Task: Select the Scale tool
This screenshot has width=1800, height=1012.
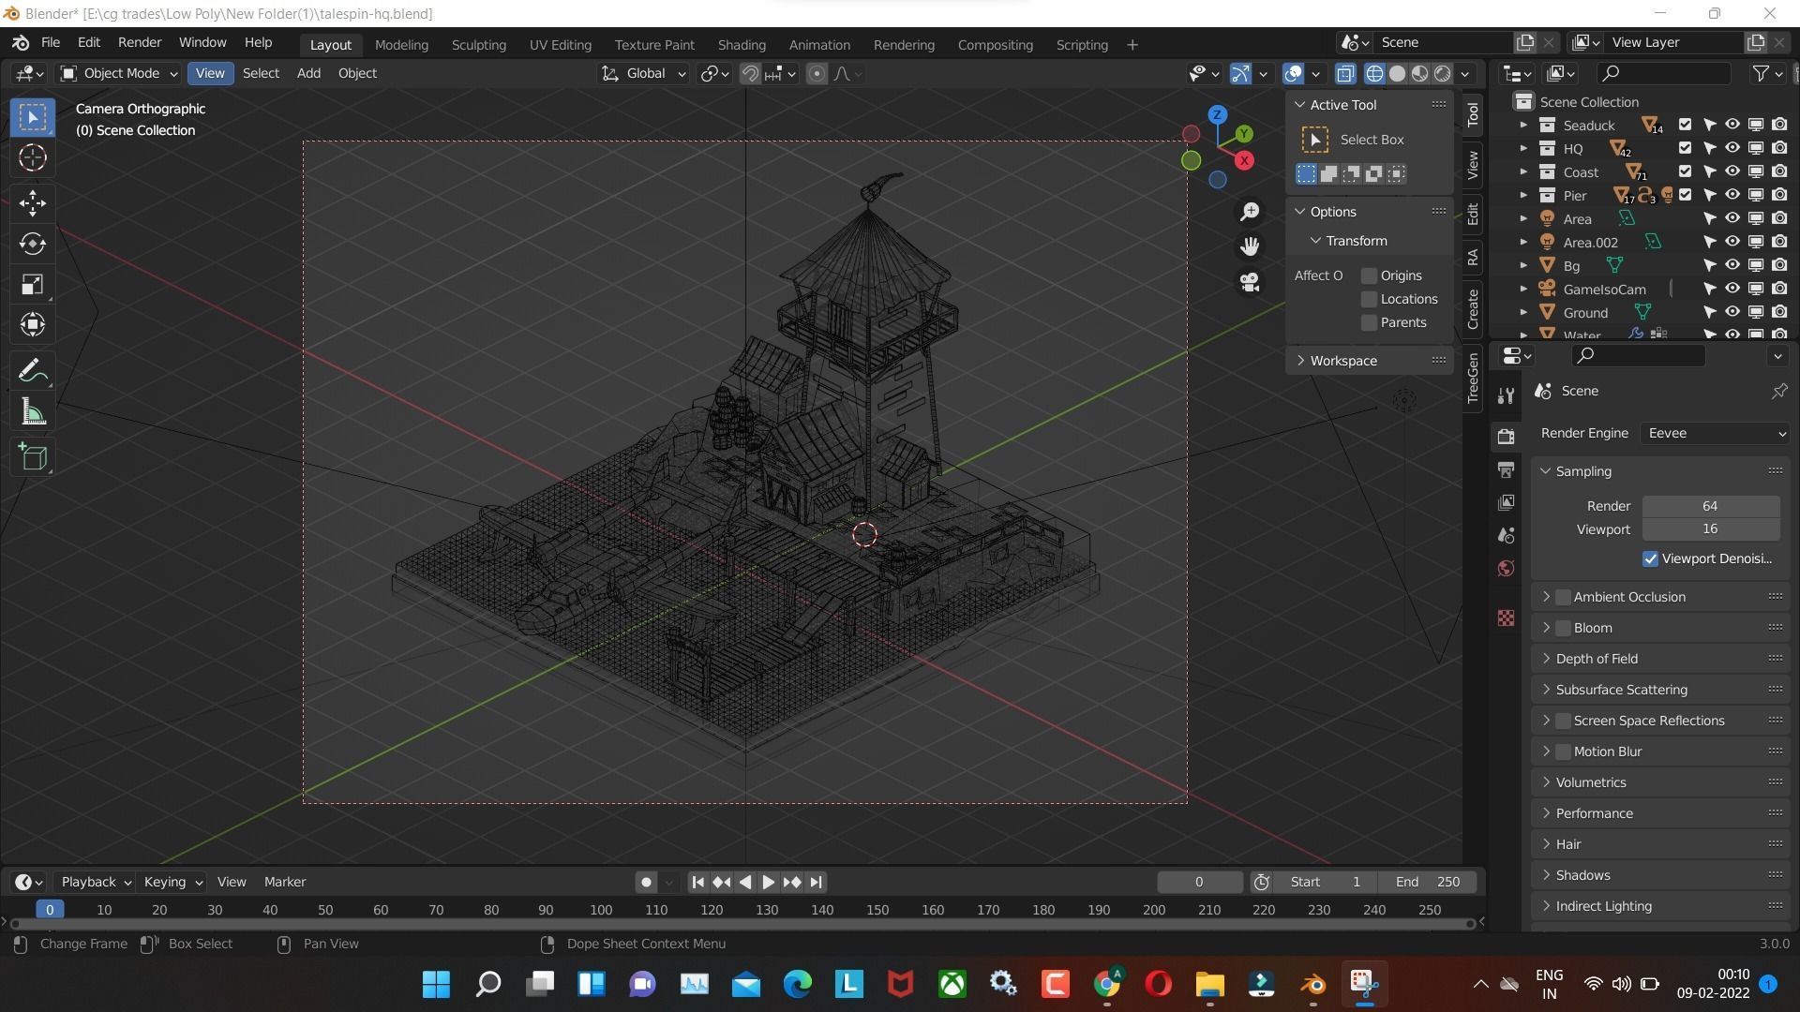Action: pyautogui.click(x=33, y=285)
